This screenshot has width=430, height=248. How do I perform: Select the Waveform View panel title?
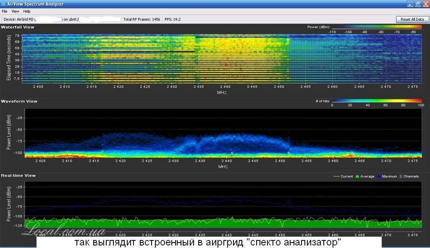pyautogui.click(x=19, y=101)
